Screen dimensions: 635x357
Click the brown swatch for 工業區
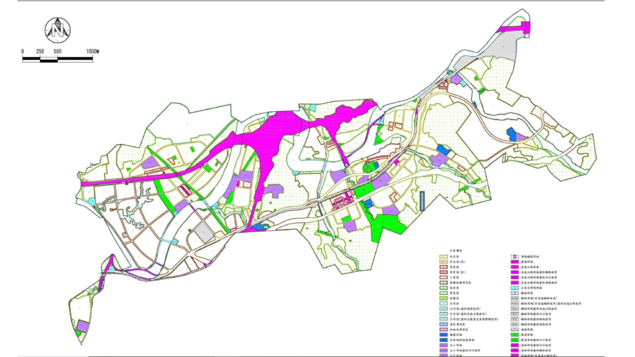pyautogui.click(x=443, y=277)
